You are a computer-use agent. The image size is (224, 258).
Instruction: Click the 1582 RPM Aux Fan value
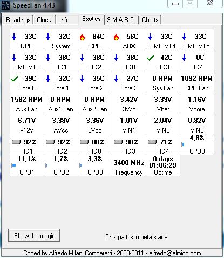(27, 100)
